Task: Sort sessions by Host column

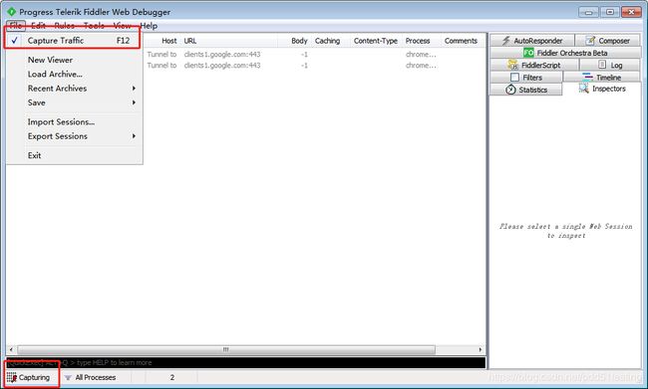Action: tap(169, 41)
